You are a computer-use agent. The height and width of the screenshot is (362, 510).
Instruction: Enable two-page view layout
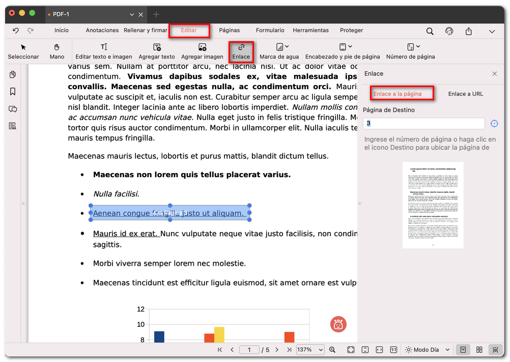point(479,350)
